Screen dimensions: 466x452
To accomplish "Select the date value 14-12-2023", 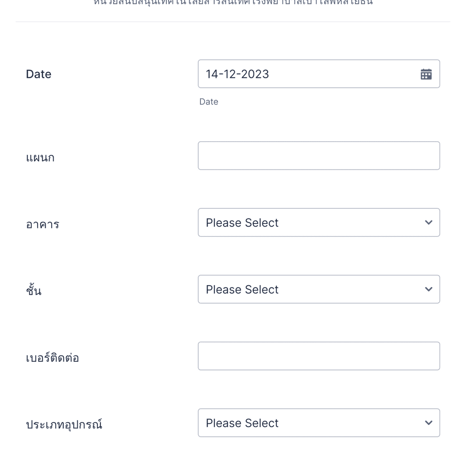I will pos(237,74).
